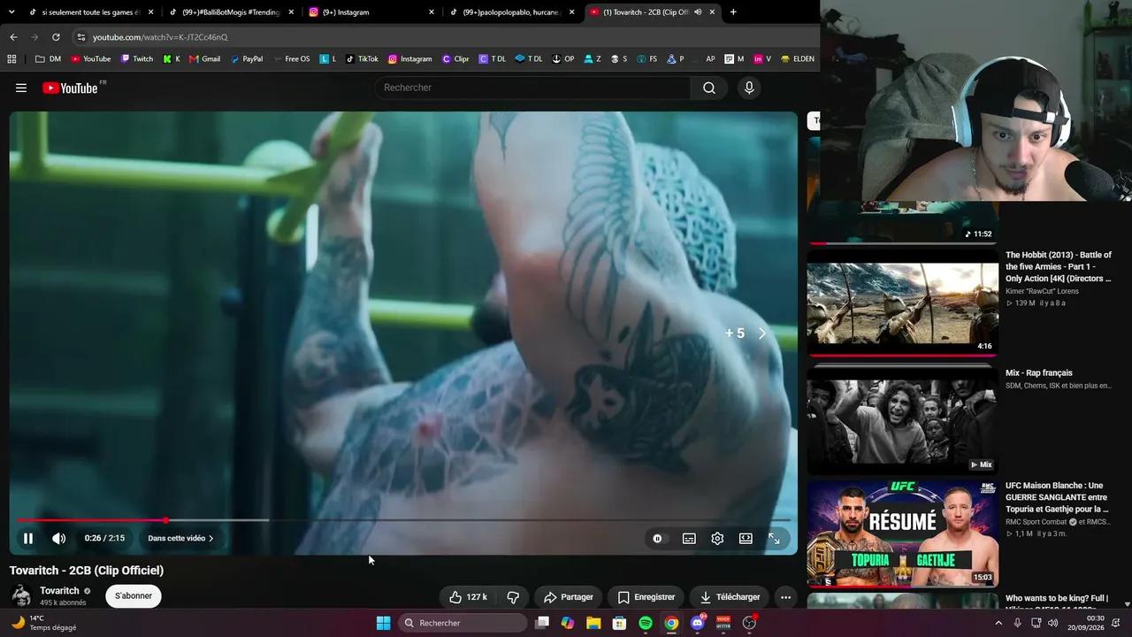Open Copilot from the taskbar
The height and width of the screenshot is (637, 1132).
click(x=568, y=623)
